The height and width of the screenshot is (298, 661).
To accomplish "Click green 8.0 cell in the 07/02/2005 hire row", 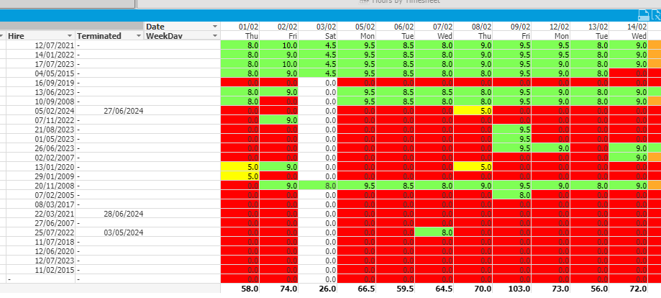I will tap(512, 195).
